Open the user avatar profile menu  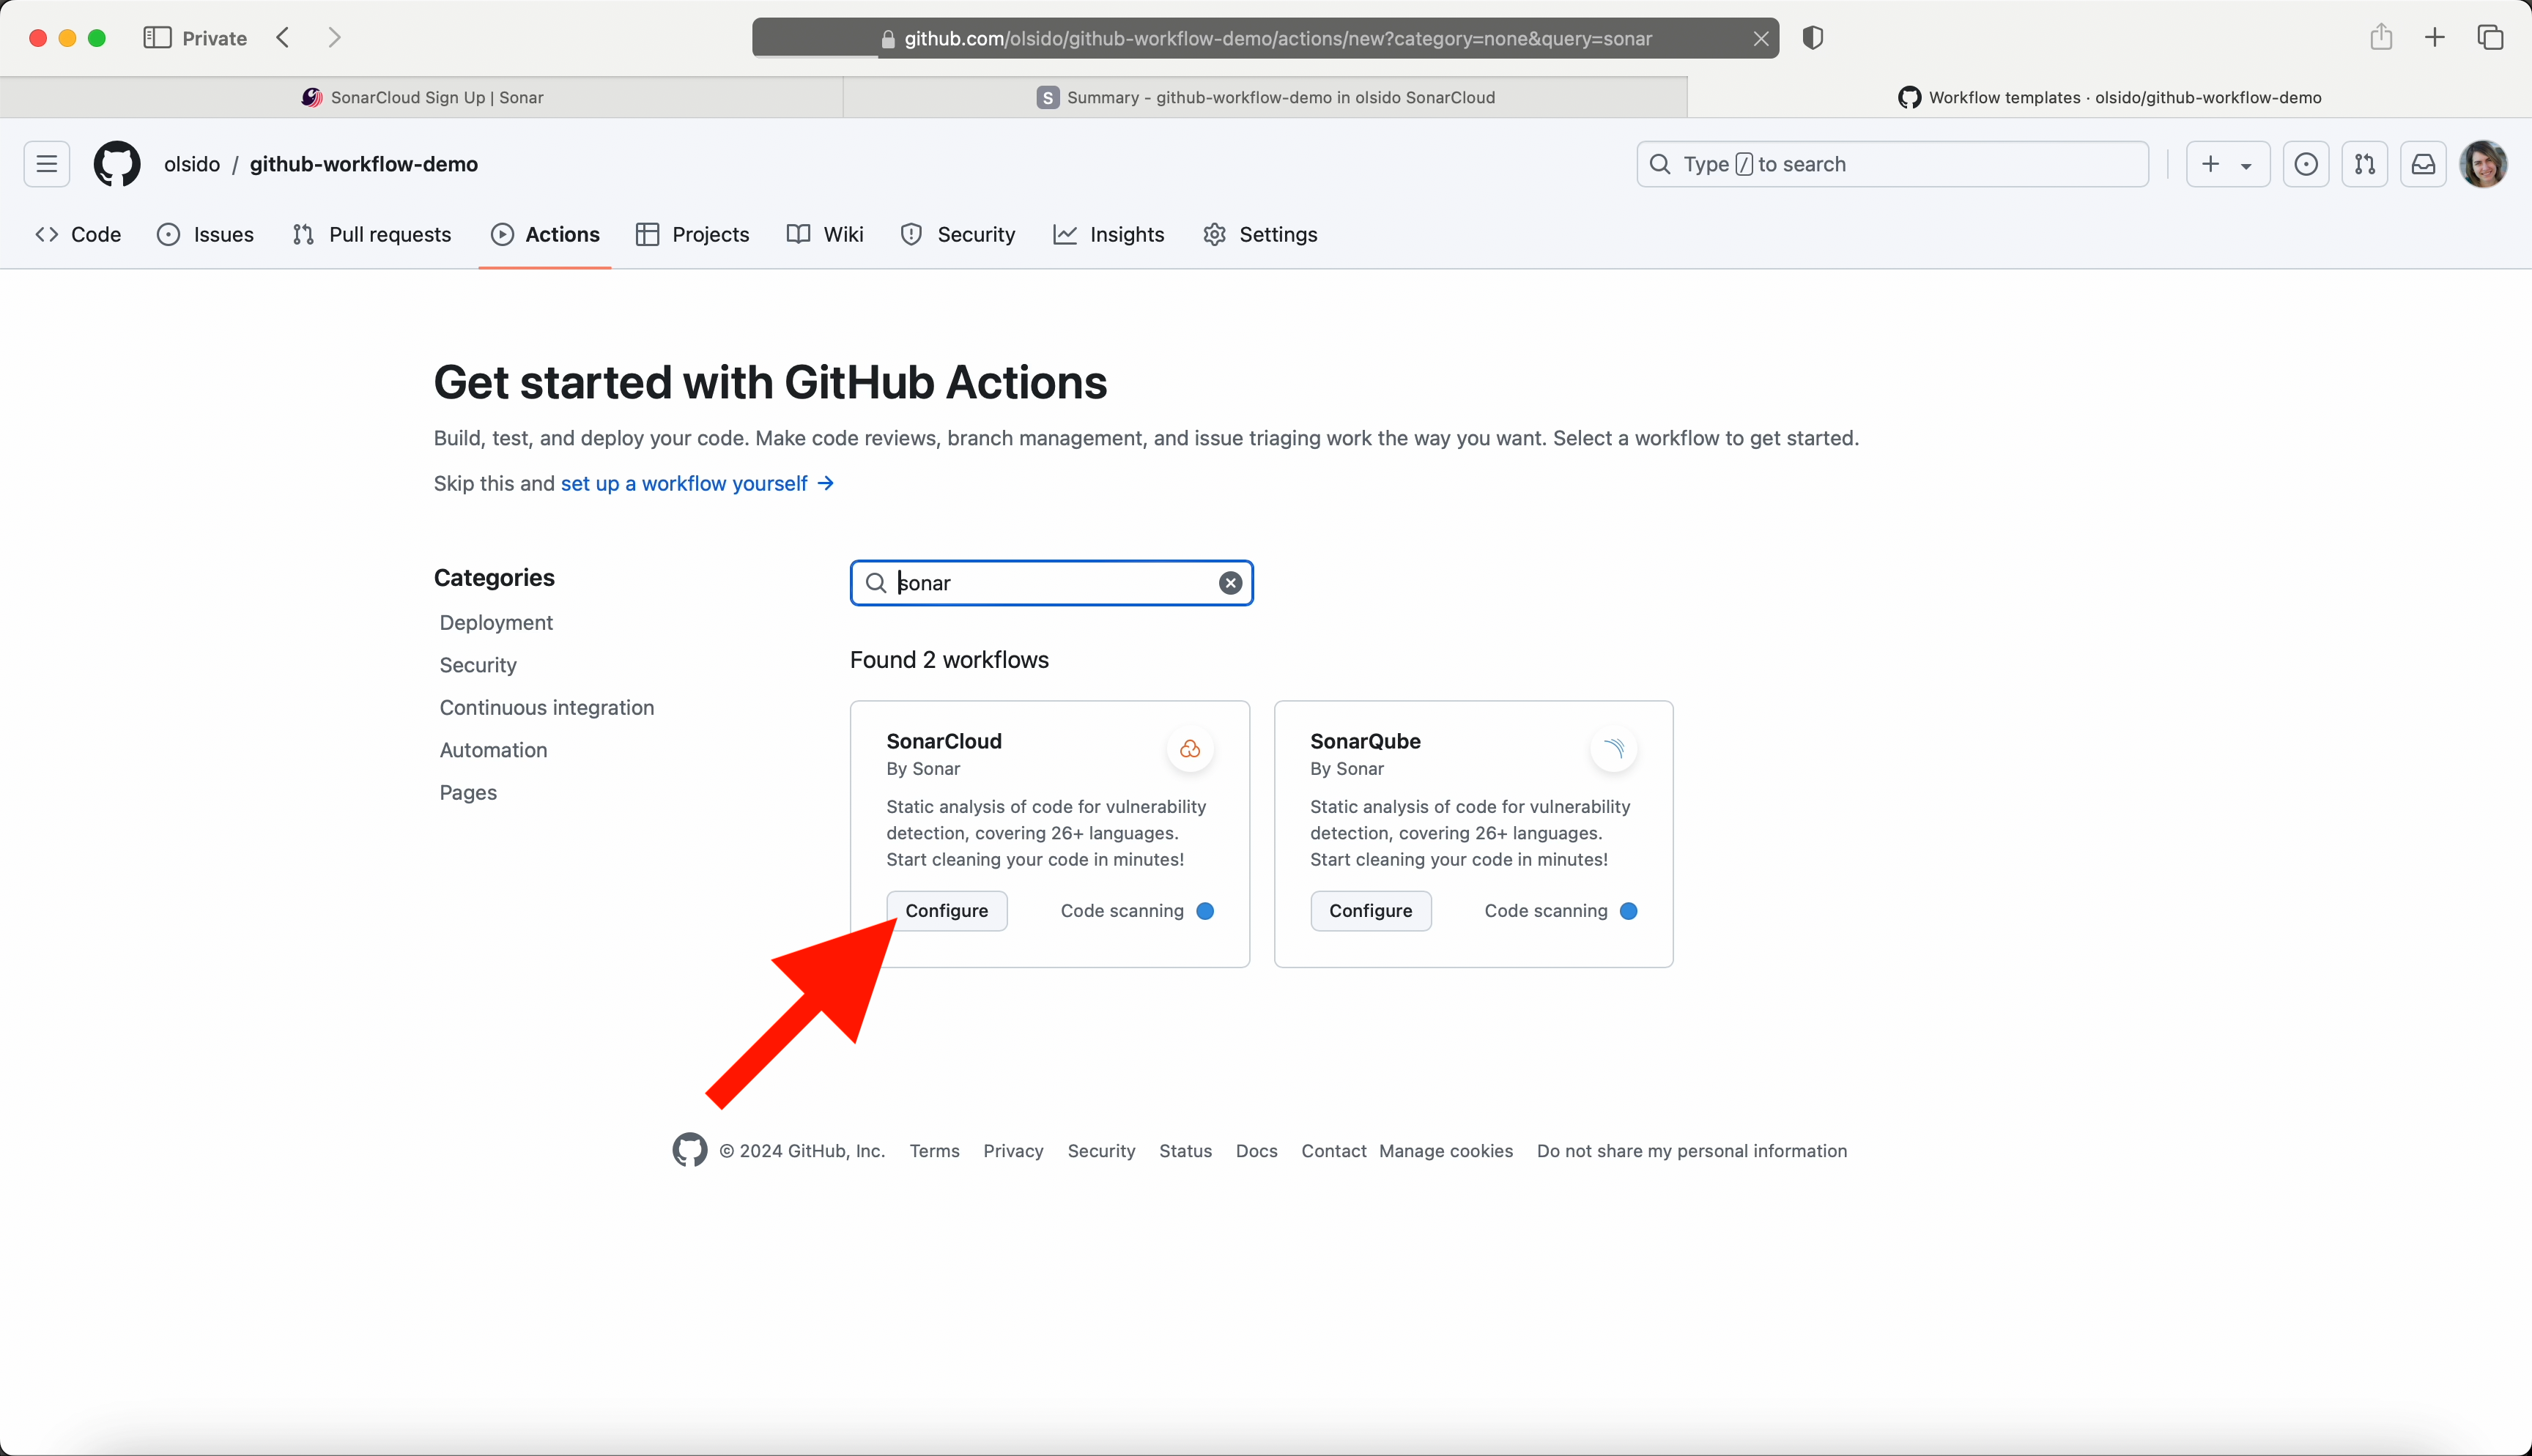tap(2484, 164)
